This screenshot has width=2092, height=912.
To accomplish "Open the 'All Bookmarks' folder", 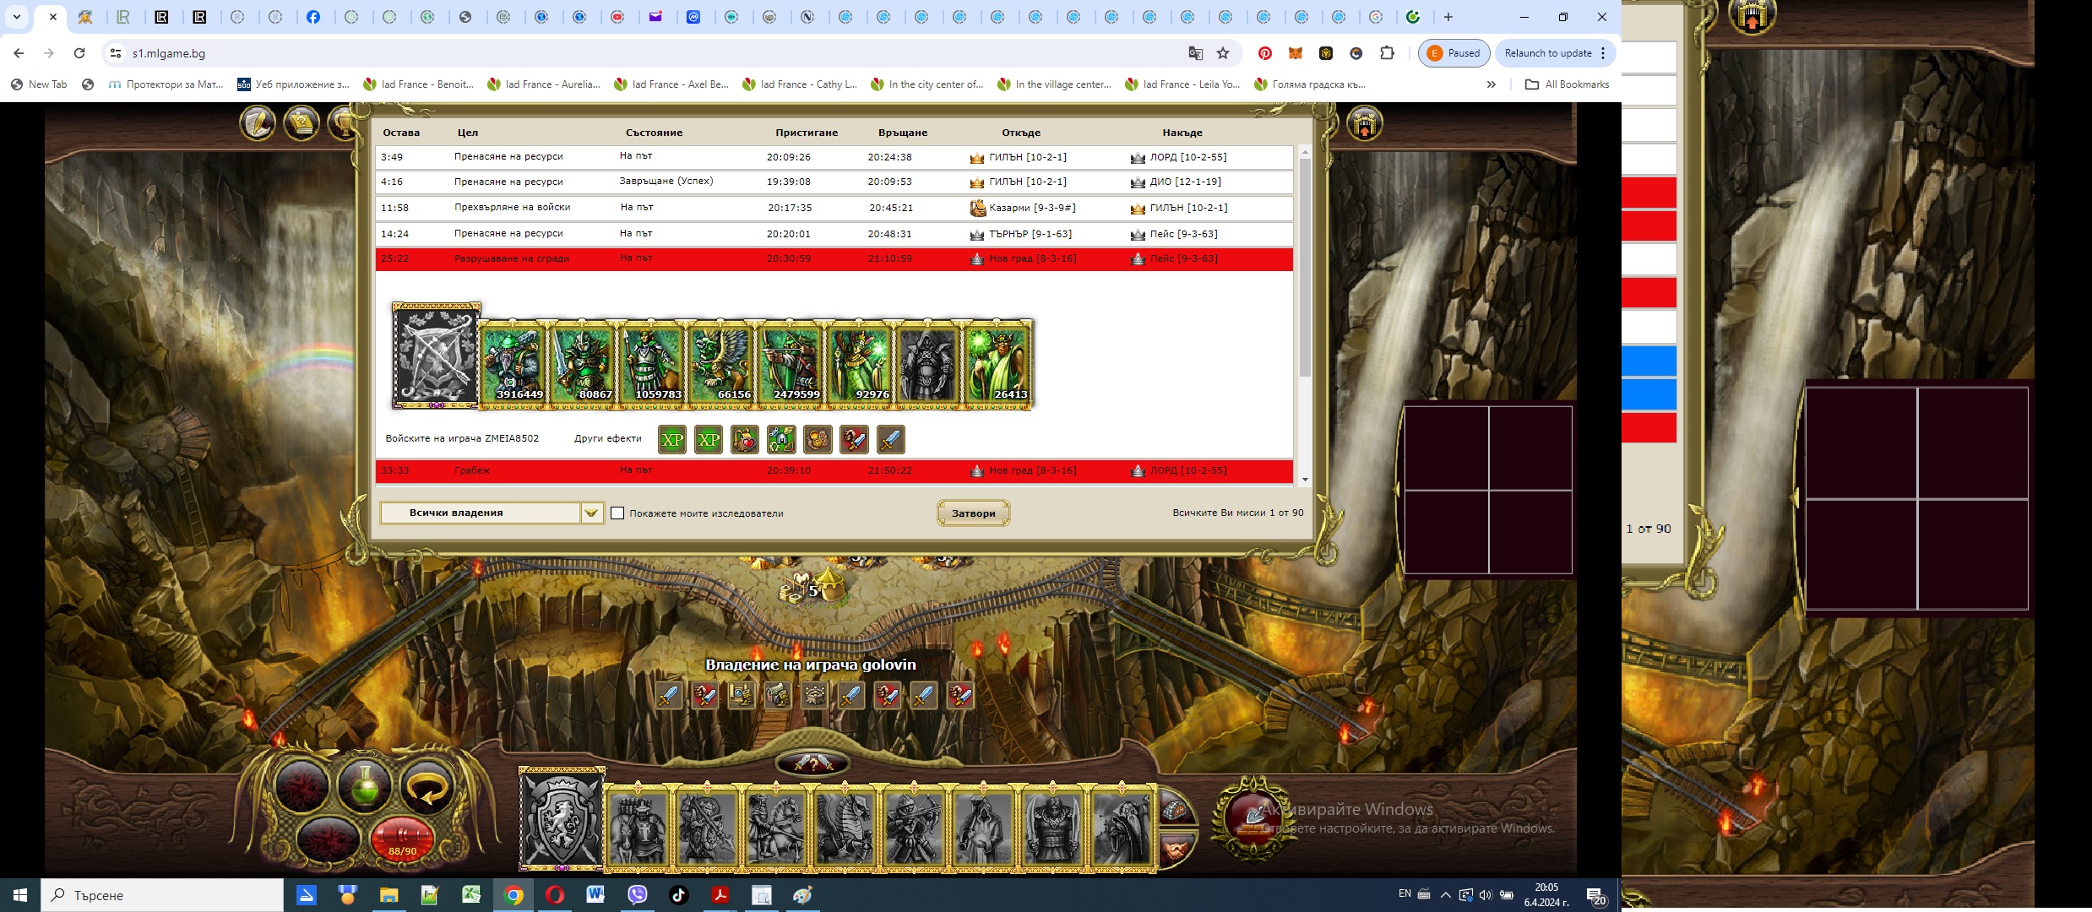I will 1567,84.
